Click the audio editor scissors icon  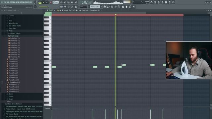click(155, 2)
